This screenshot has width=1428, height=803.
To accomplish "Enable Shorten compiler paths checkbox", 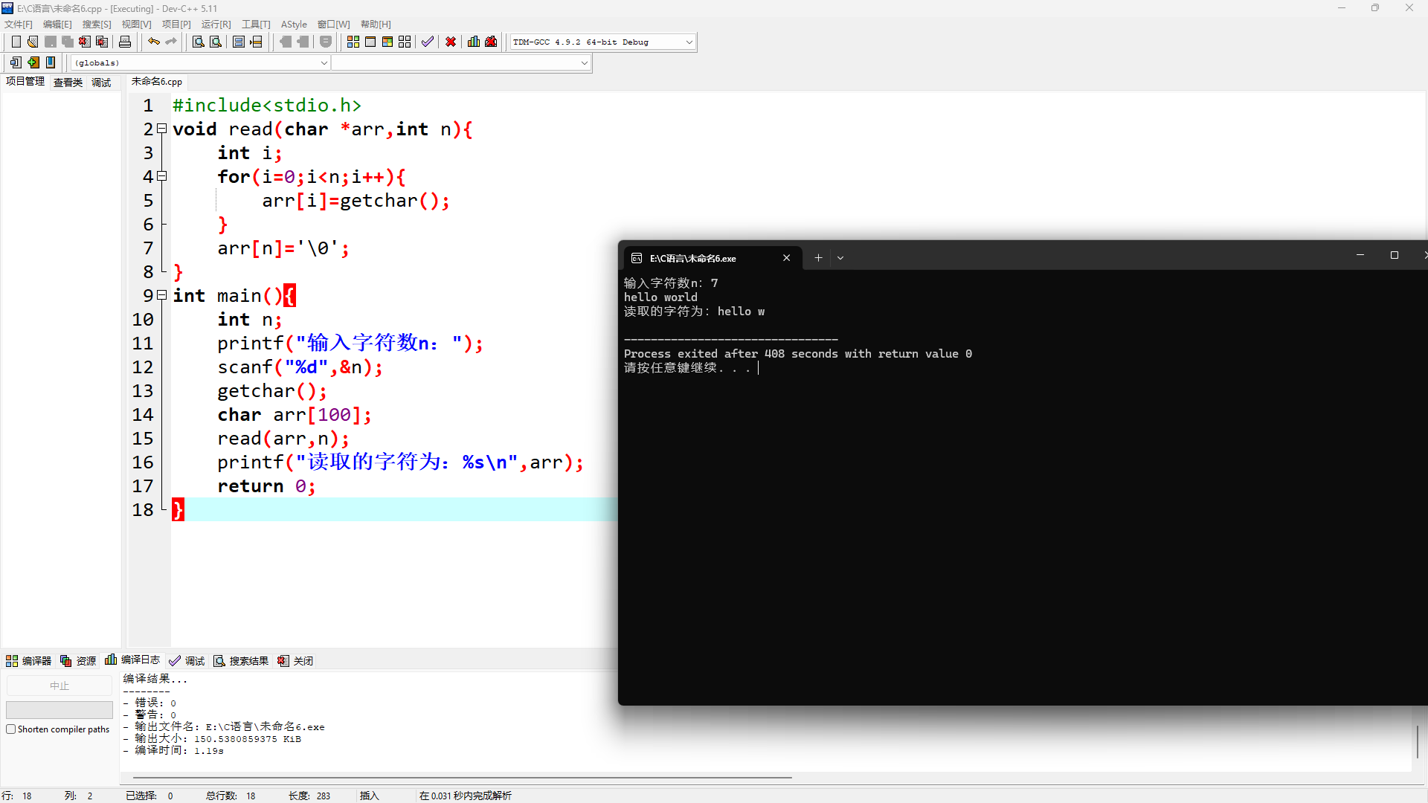I will click(x=11, y=729).
